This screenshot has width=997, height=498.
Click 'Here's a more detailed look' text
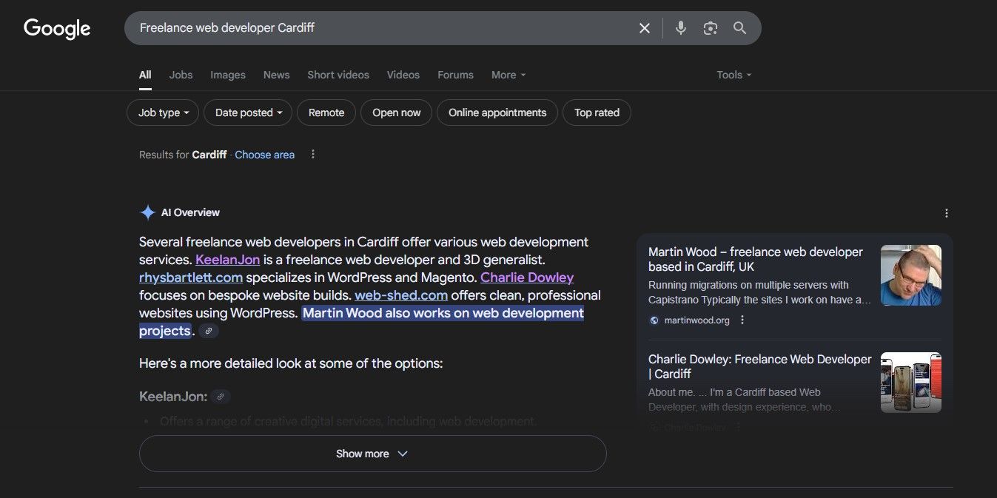(x=291, y=363)
